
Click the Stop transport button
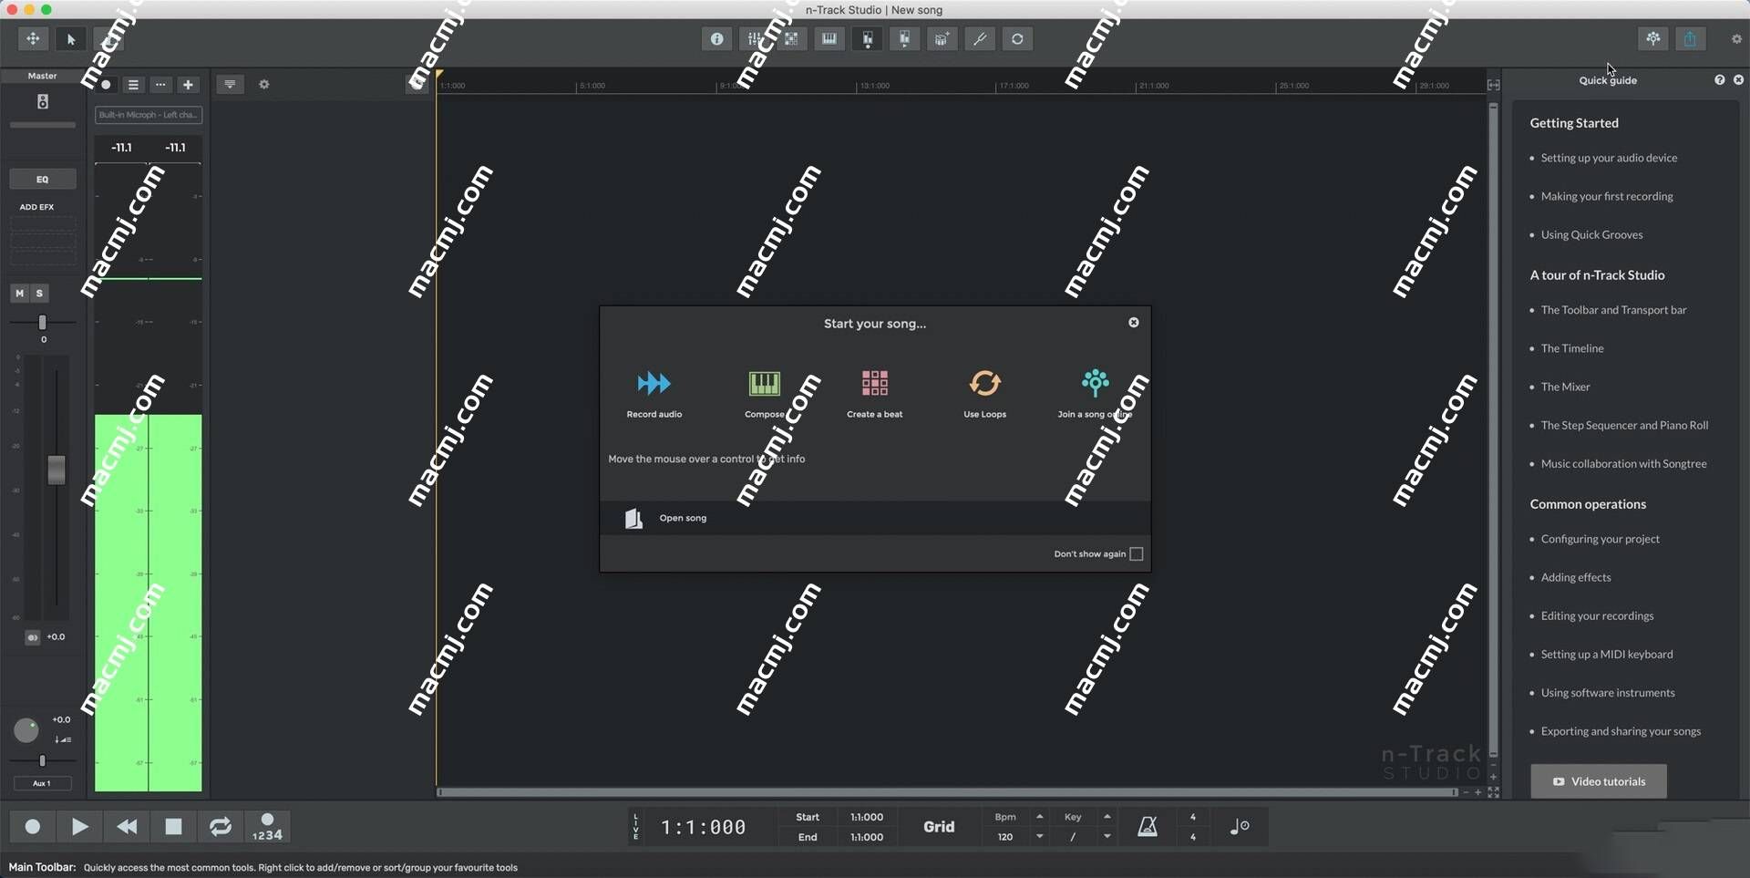click(173, 827)
